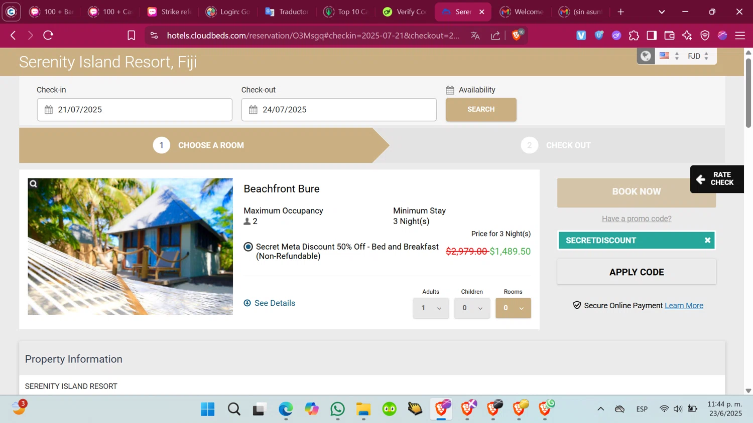Viewport: 753px width, 423px height.
Task: Click the APPLY CODE button
Action: click(x=637, y=272)
